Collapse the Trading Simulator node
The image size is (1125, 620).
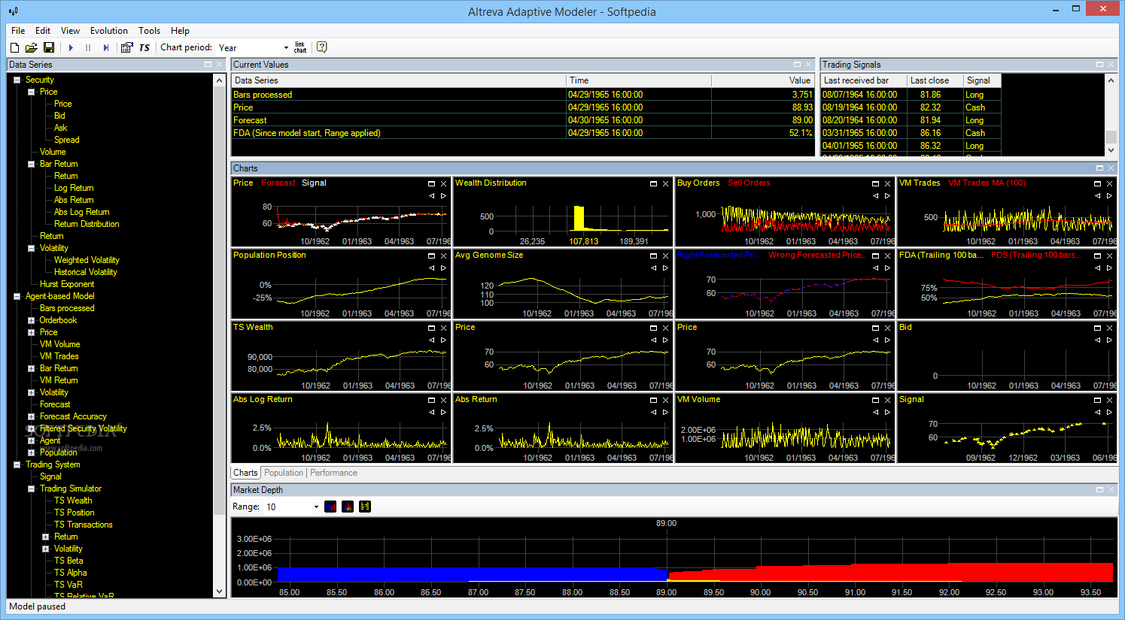pos(31,488)
